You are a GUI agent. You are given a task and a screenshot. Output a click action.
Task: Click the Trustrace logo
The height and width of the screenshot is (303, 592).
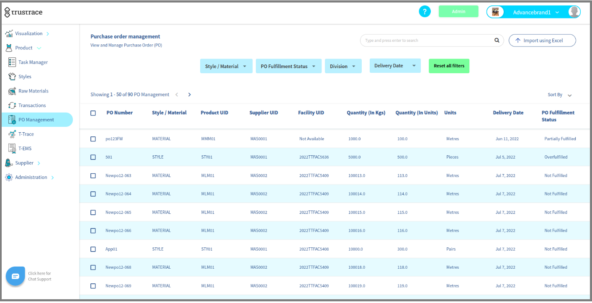pyautogui.click(x=23, y=12)
